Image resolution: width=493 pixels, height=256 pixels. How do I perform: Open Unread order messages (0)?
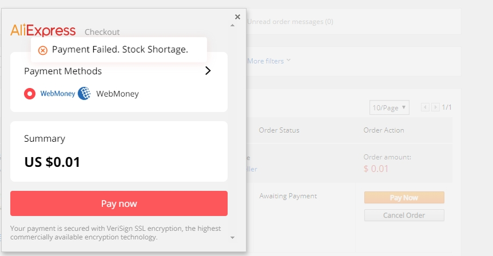tap(290, 22)
